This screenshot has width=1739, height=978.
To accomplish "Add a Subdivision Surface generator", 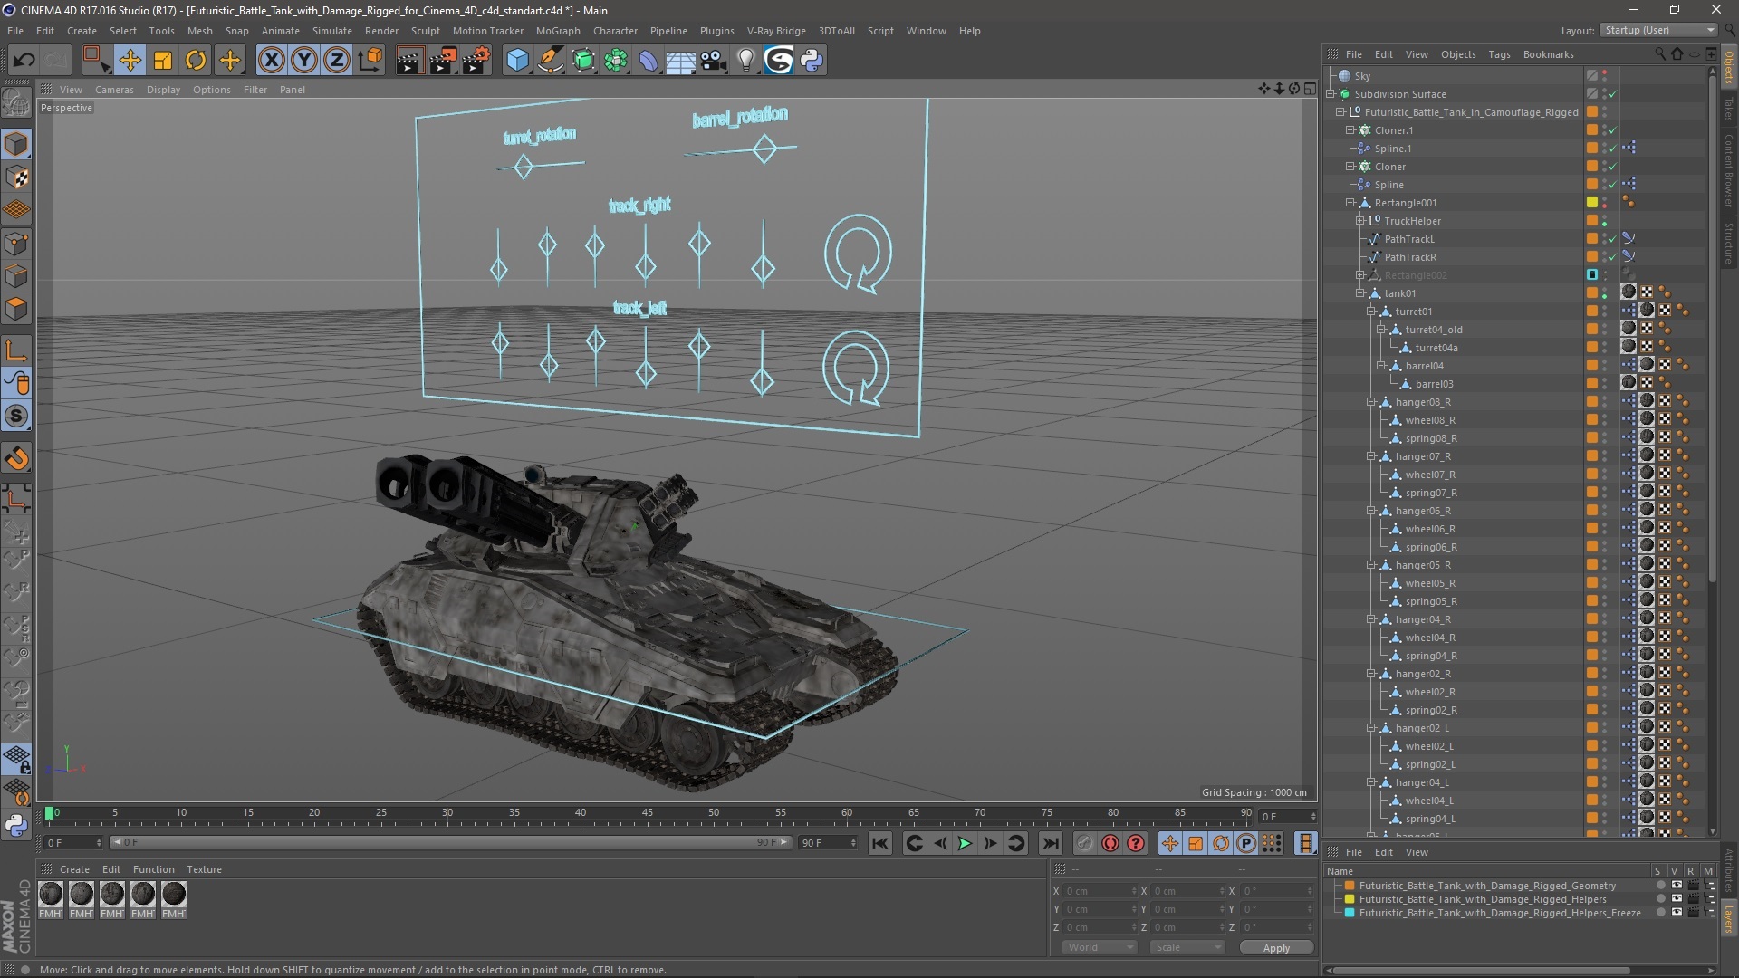I will click(583, 61).
